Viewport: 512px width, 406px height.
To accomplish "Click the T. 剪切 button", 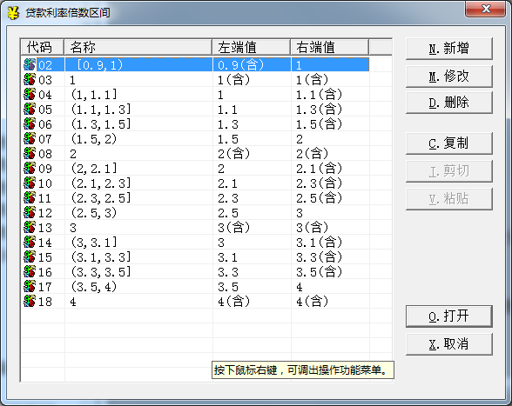I will pyautogui.click(x=449, y=171).
